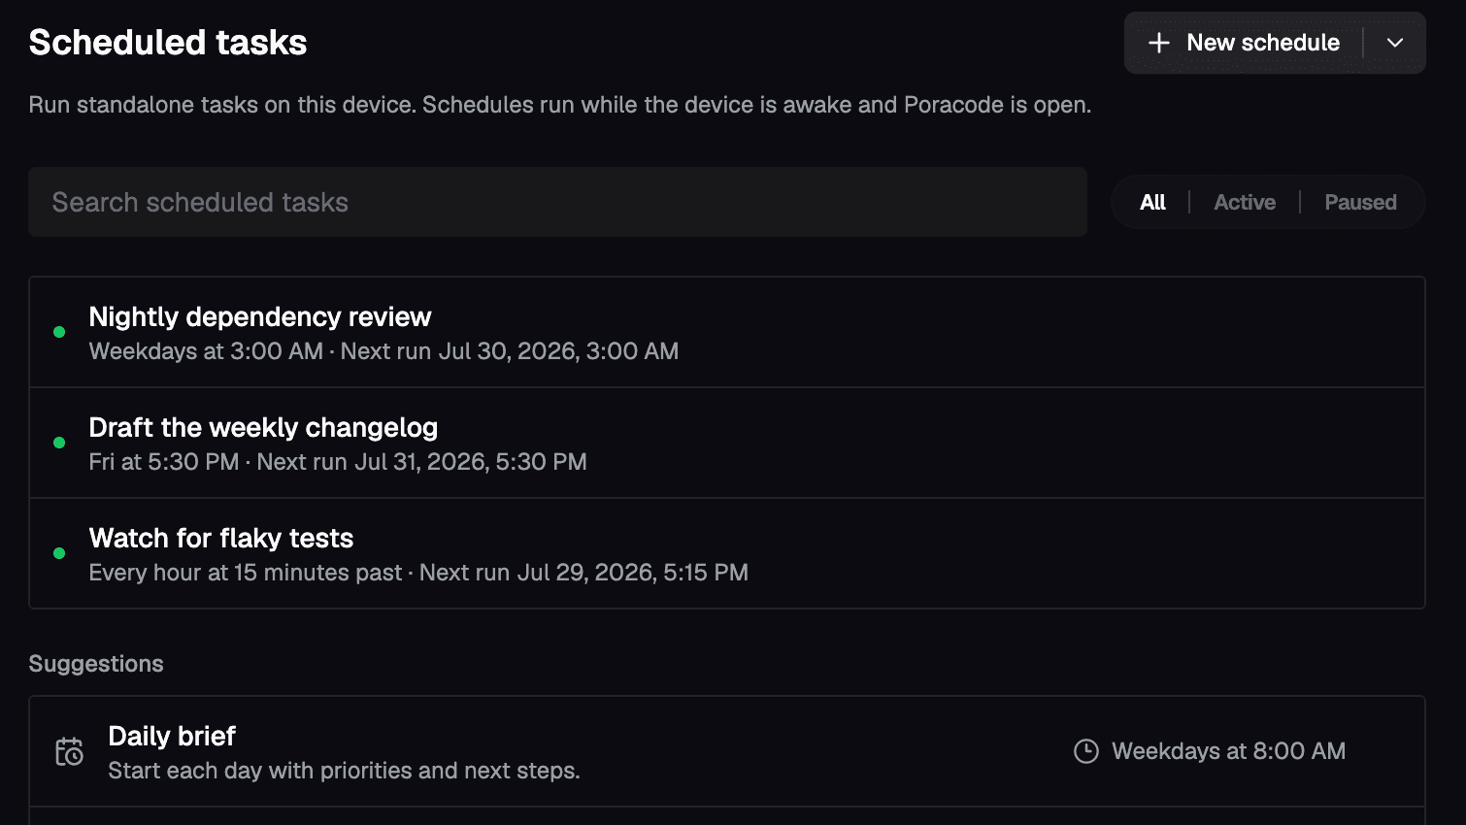Click the Weekdays at 8:00 AM schedule label
This screenshot has width=1466, height=825.
click(1228, 751)
